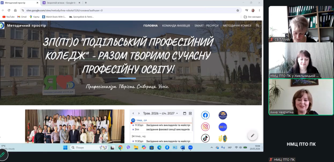Open Windows Start menu
Viewport: 334px width, 162px height.
coord(65,147)
